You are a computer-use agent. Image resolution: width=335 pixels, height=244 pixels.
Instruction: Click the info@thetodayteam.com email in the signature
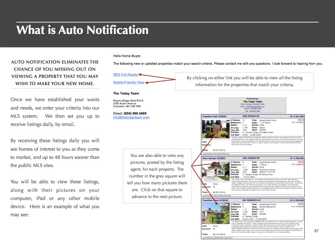[131, 117]
